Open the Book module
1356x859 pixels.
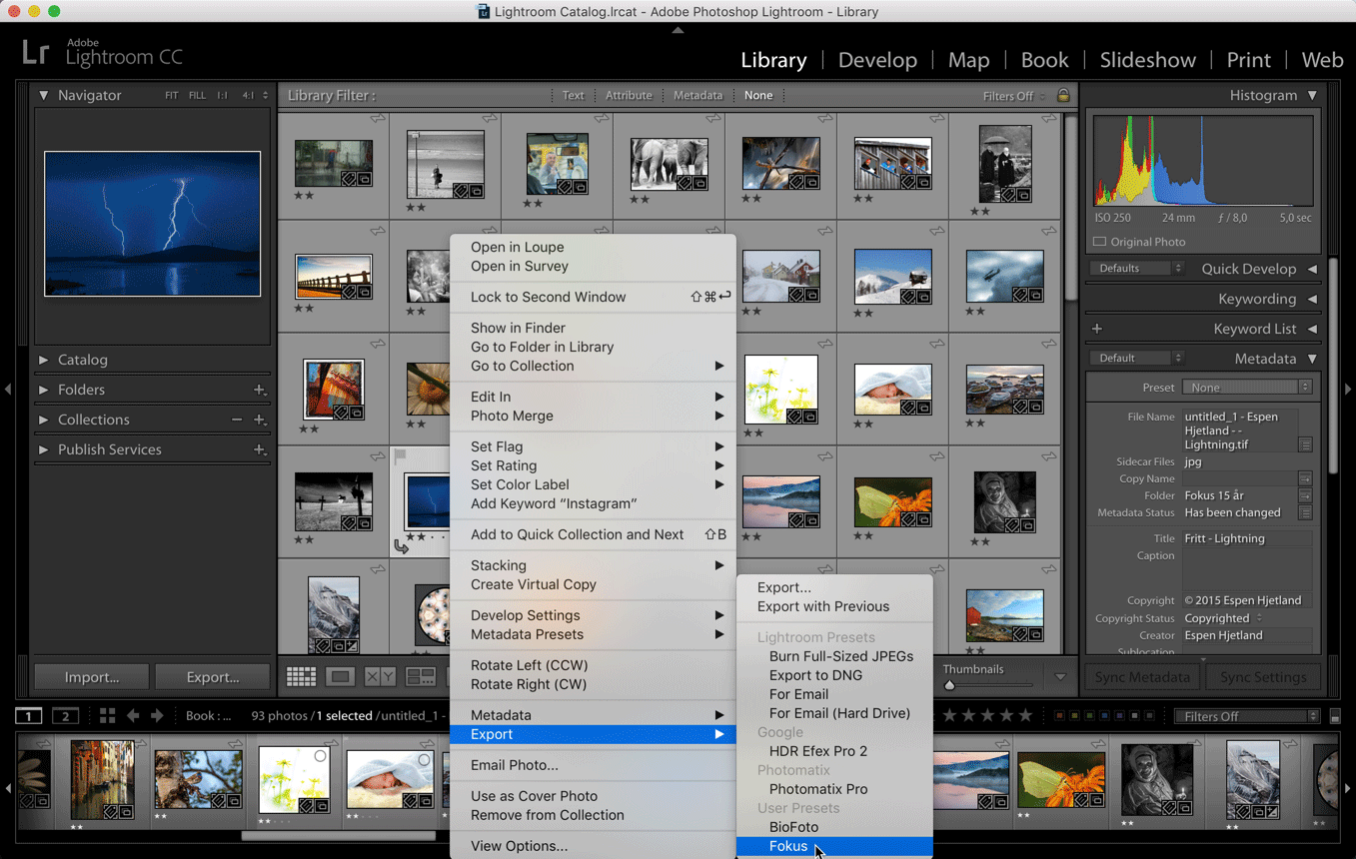click(1044, 60)
